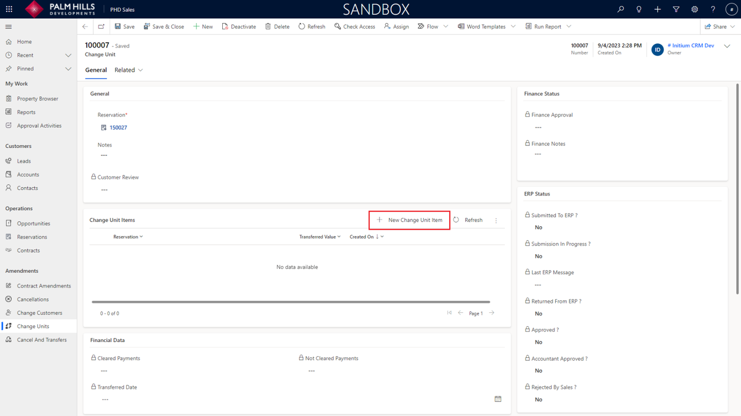Open the # Initium CRM Dev owner link

pyautogui.click(x=691, y=45)
